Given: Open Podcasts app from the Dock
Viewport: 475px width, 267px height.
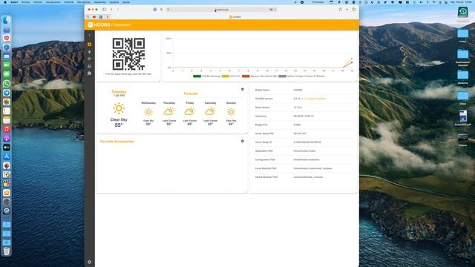Looking at the screenshot, I should tap(7, 138).
